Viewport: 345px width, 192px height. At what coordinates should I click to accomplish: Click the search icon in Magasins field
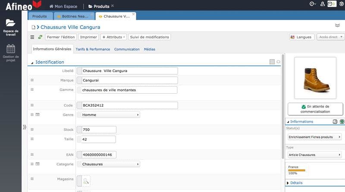(x=86, y=181)
